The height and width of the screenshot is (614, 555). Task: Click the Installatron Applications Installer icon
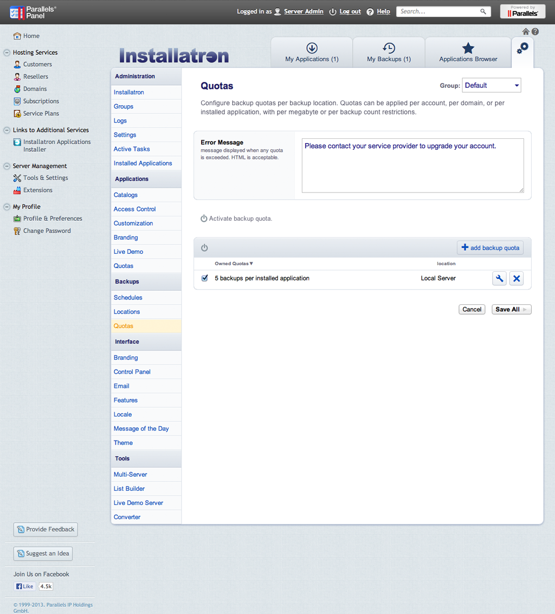point(17,142)
